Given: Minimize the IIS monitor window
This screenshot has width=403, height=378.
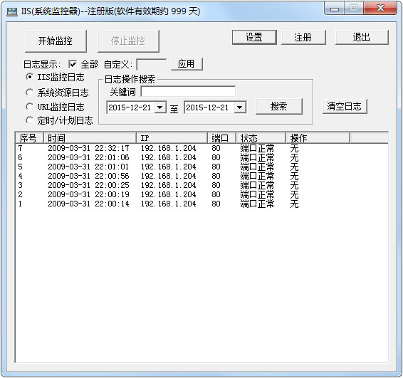Looking at the screenshot, I should (x=335, y=9).
